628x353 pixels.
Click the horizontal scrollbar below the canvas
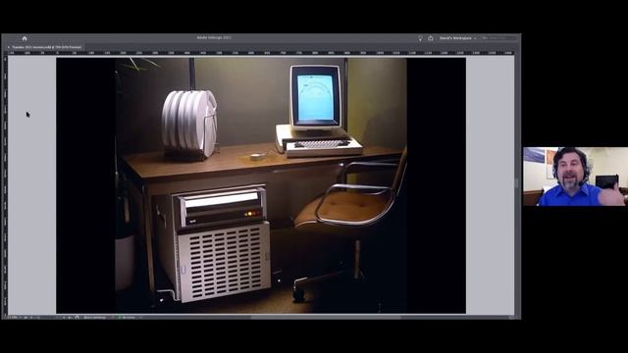tap(325, 318)
